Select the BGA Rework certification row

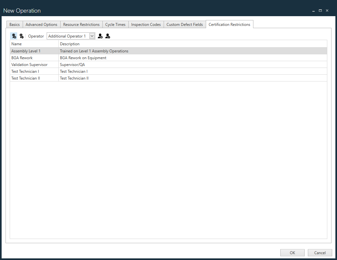pos(34,58)
